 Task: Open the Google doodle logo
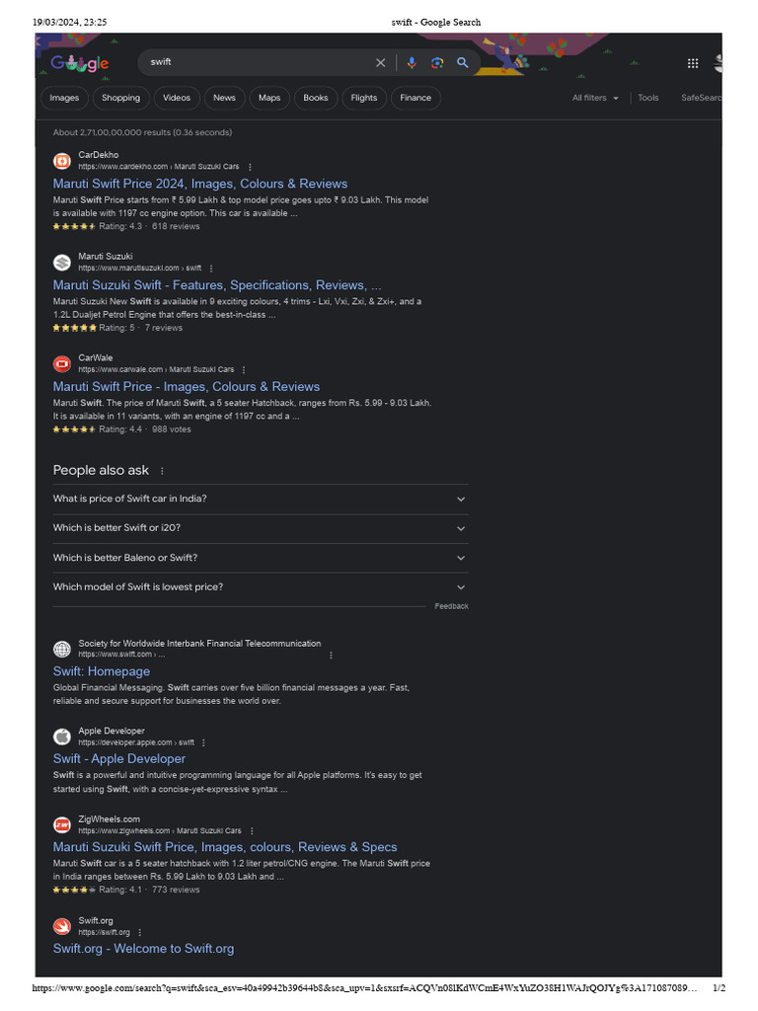pyautogui.click(x=80, y=62)
